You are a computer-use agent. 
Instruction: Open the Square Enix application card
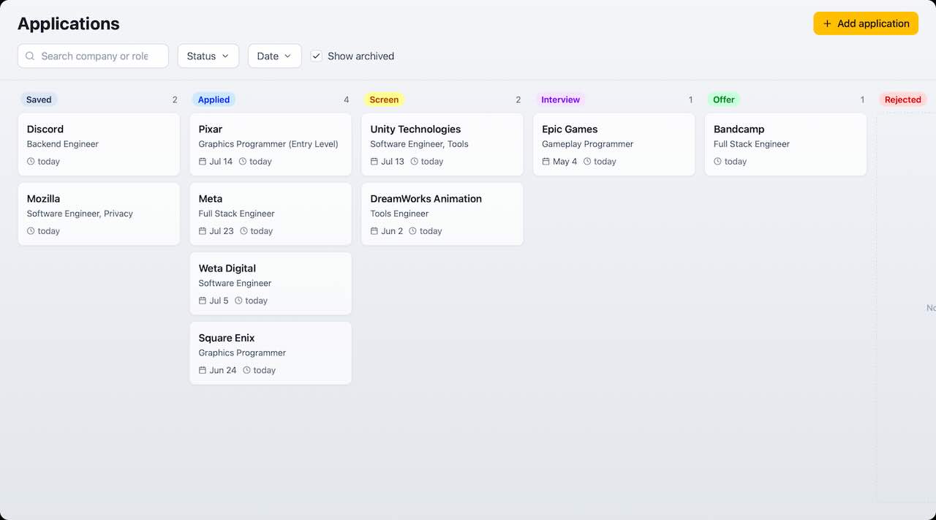click(x=271, y=353)
